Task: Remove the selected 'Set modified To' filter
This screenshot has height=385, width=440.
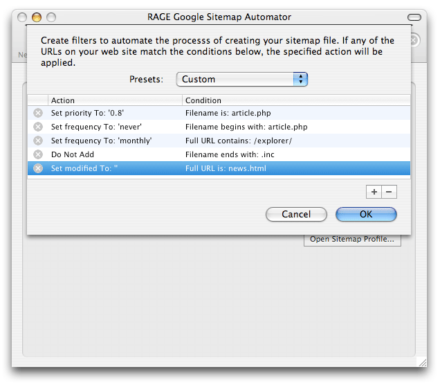Action: [x=38, y=168]
